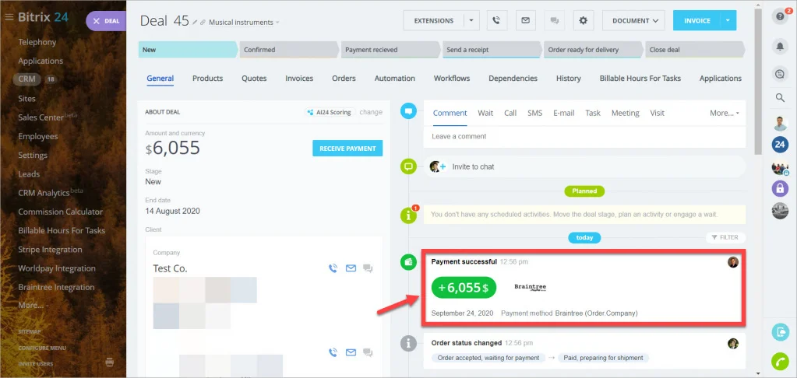
Task: Click the Leave a comment field
Action: [x=584, y=136]
